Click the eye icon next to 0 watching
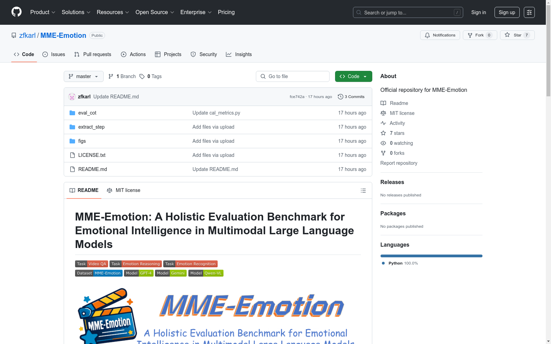Screen dimensions: 551x344 click(x=383, y=143)
